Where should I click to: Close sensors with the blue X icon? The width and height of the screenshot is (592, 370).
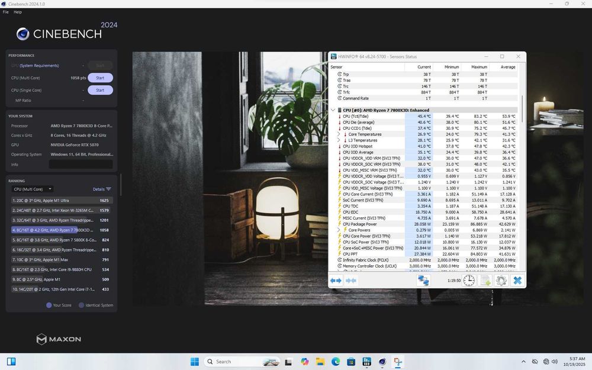tap(517, 281)
